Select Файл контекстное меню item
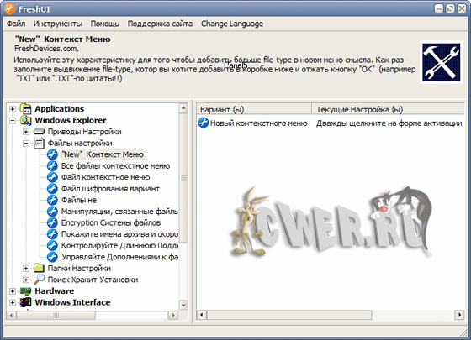471x340 pixels. pos(105,177)
